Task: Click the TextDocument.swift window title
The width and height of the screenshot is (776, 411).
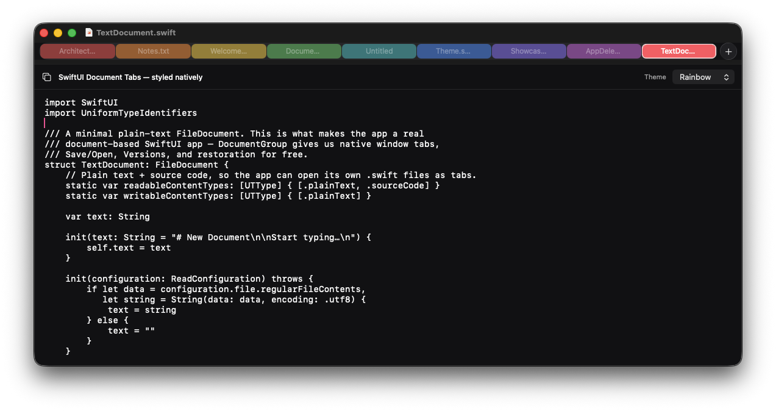Action: [x=136, y=32]
